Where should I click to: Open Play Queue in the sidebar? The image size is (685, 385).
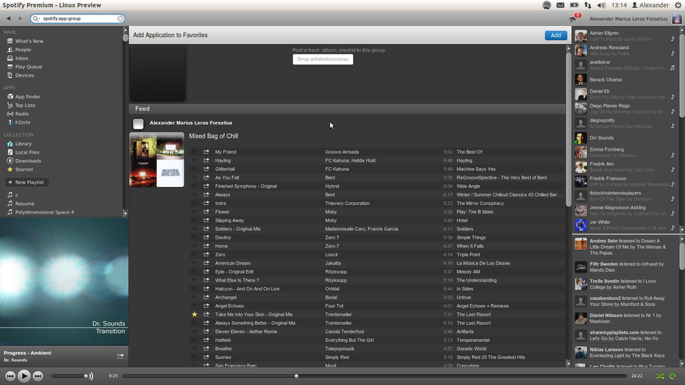[x=28, y=66]
